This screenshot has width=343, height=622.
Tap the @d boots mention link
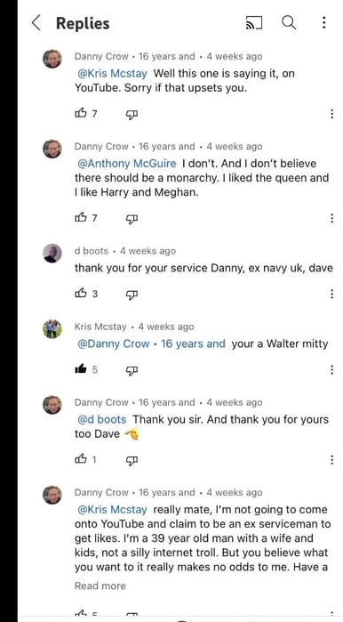(x=102, y=419)
